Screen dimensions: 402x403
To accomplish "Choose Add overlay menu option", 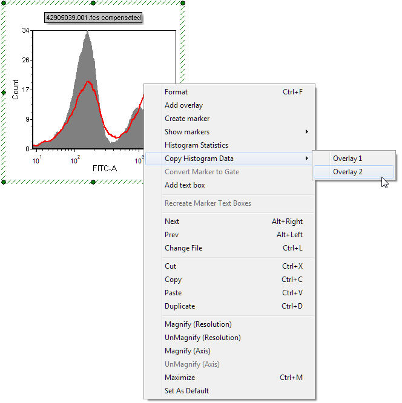I will click(183, 105).
